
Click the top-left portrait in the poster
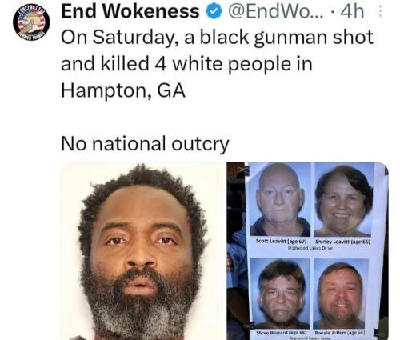coord(280,199)
